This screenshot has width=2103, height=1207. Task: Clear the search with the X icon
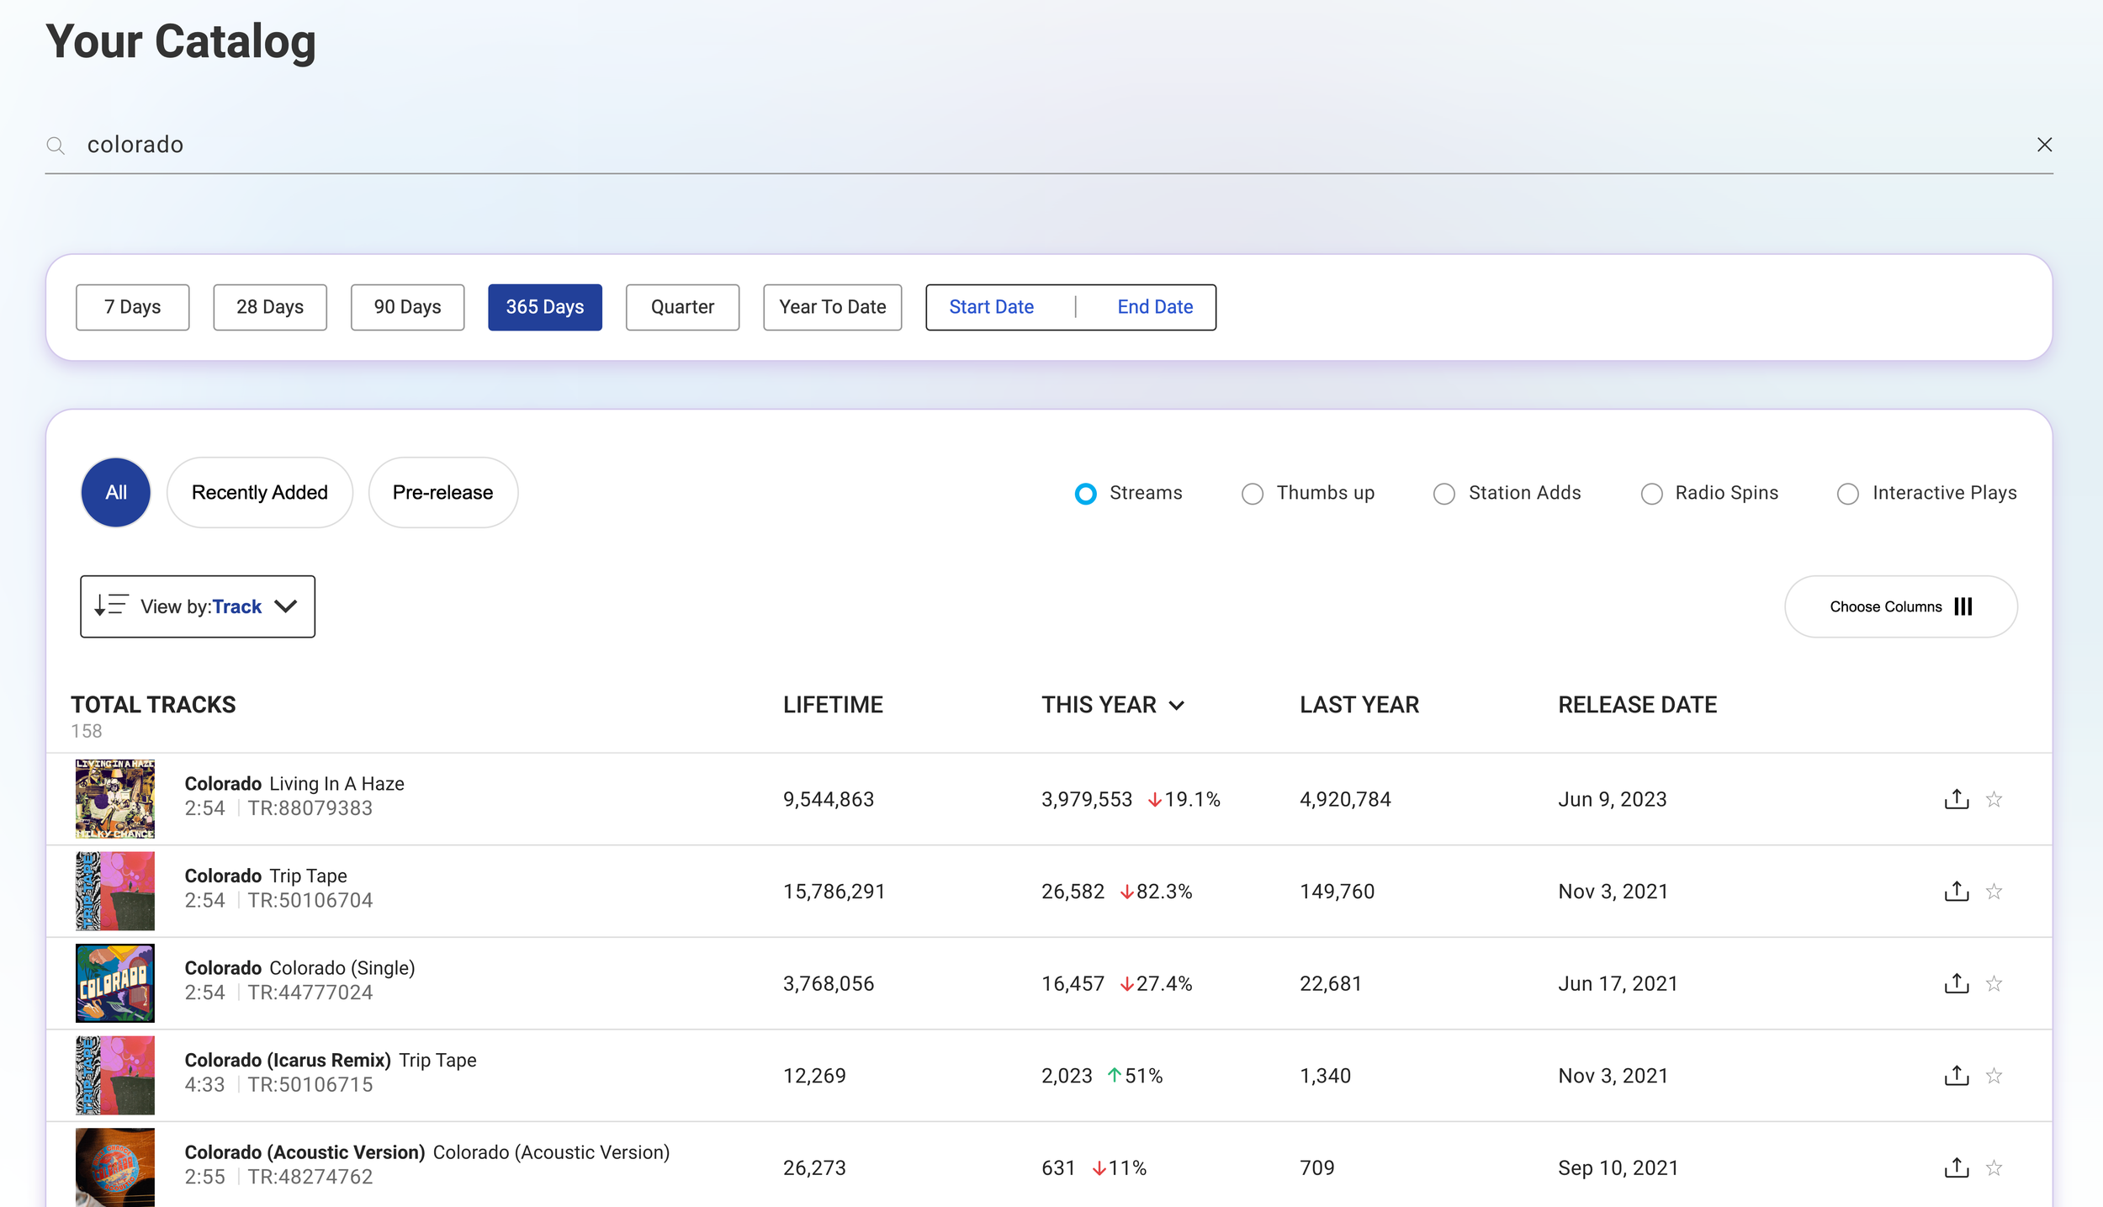pyautogui.click(x=2044, y=145)
